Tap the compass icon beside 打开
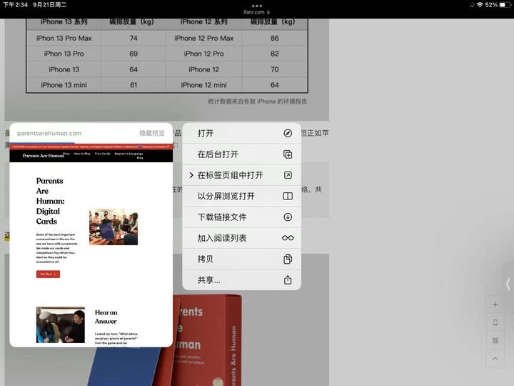This screenshot has width=514, height=386. coord(288,134)
